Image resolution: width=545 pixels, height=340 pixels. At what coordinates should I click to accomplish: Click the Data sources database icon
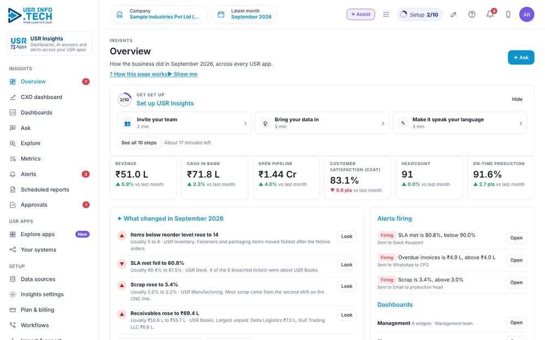[13, 279]
